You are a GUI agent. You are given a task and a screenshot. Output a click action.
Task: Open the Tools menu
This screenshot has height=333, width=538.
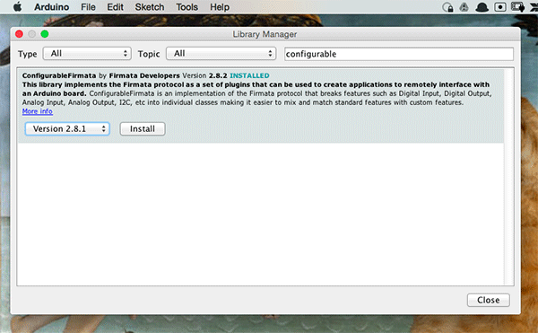click(x=187, y=7)
